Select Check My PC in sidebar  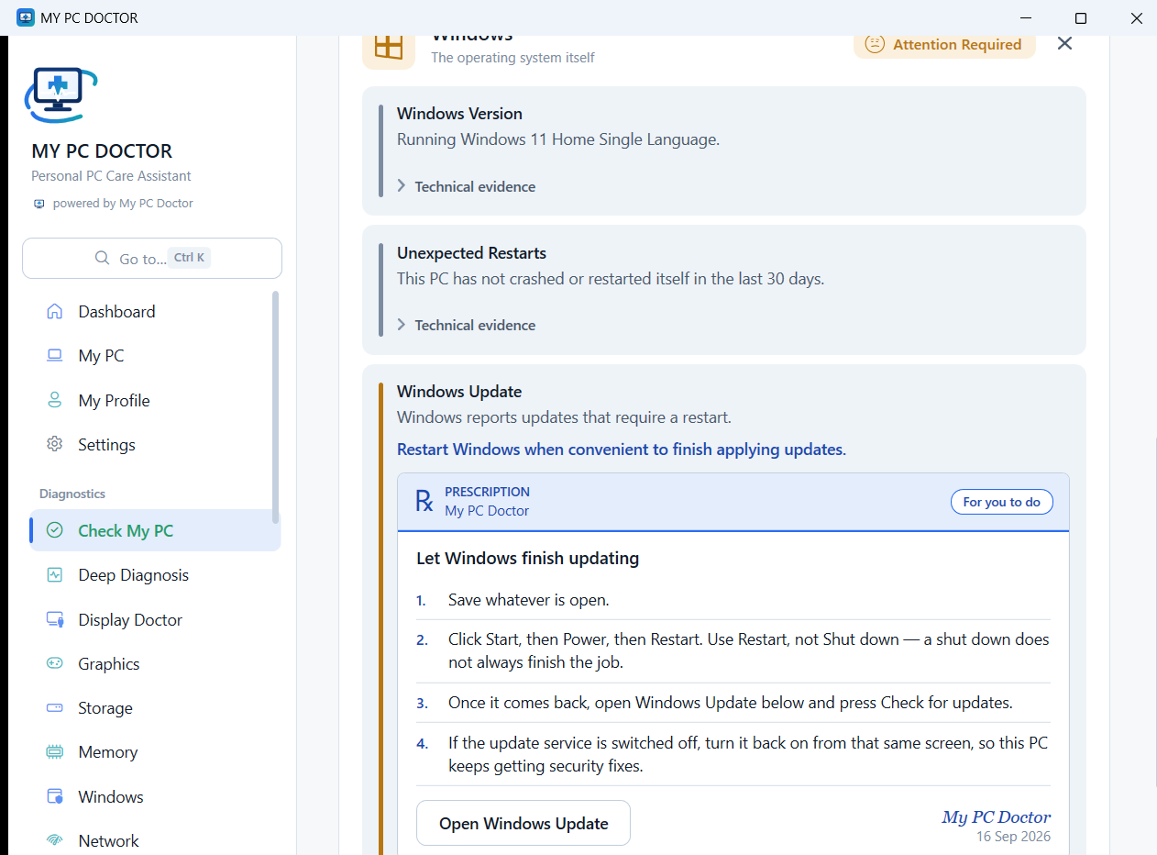[x=155, y=530]
